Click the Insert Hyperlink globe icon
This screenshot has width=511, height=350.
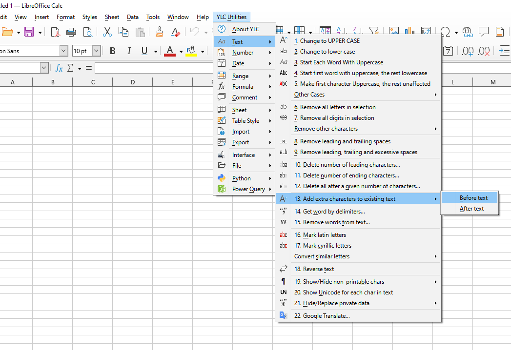coord(468,32)
